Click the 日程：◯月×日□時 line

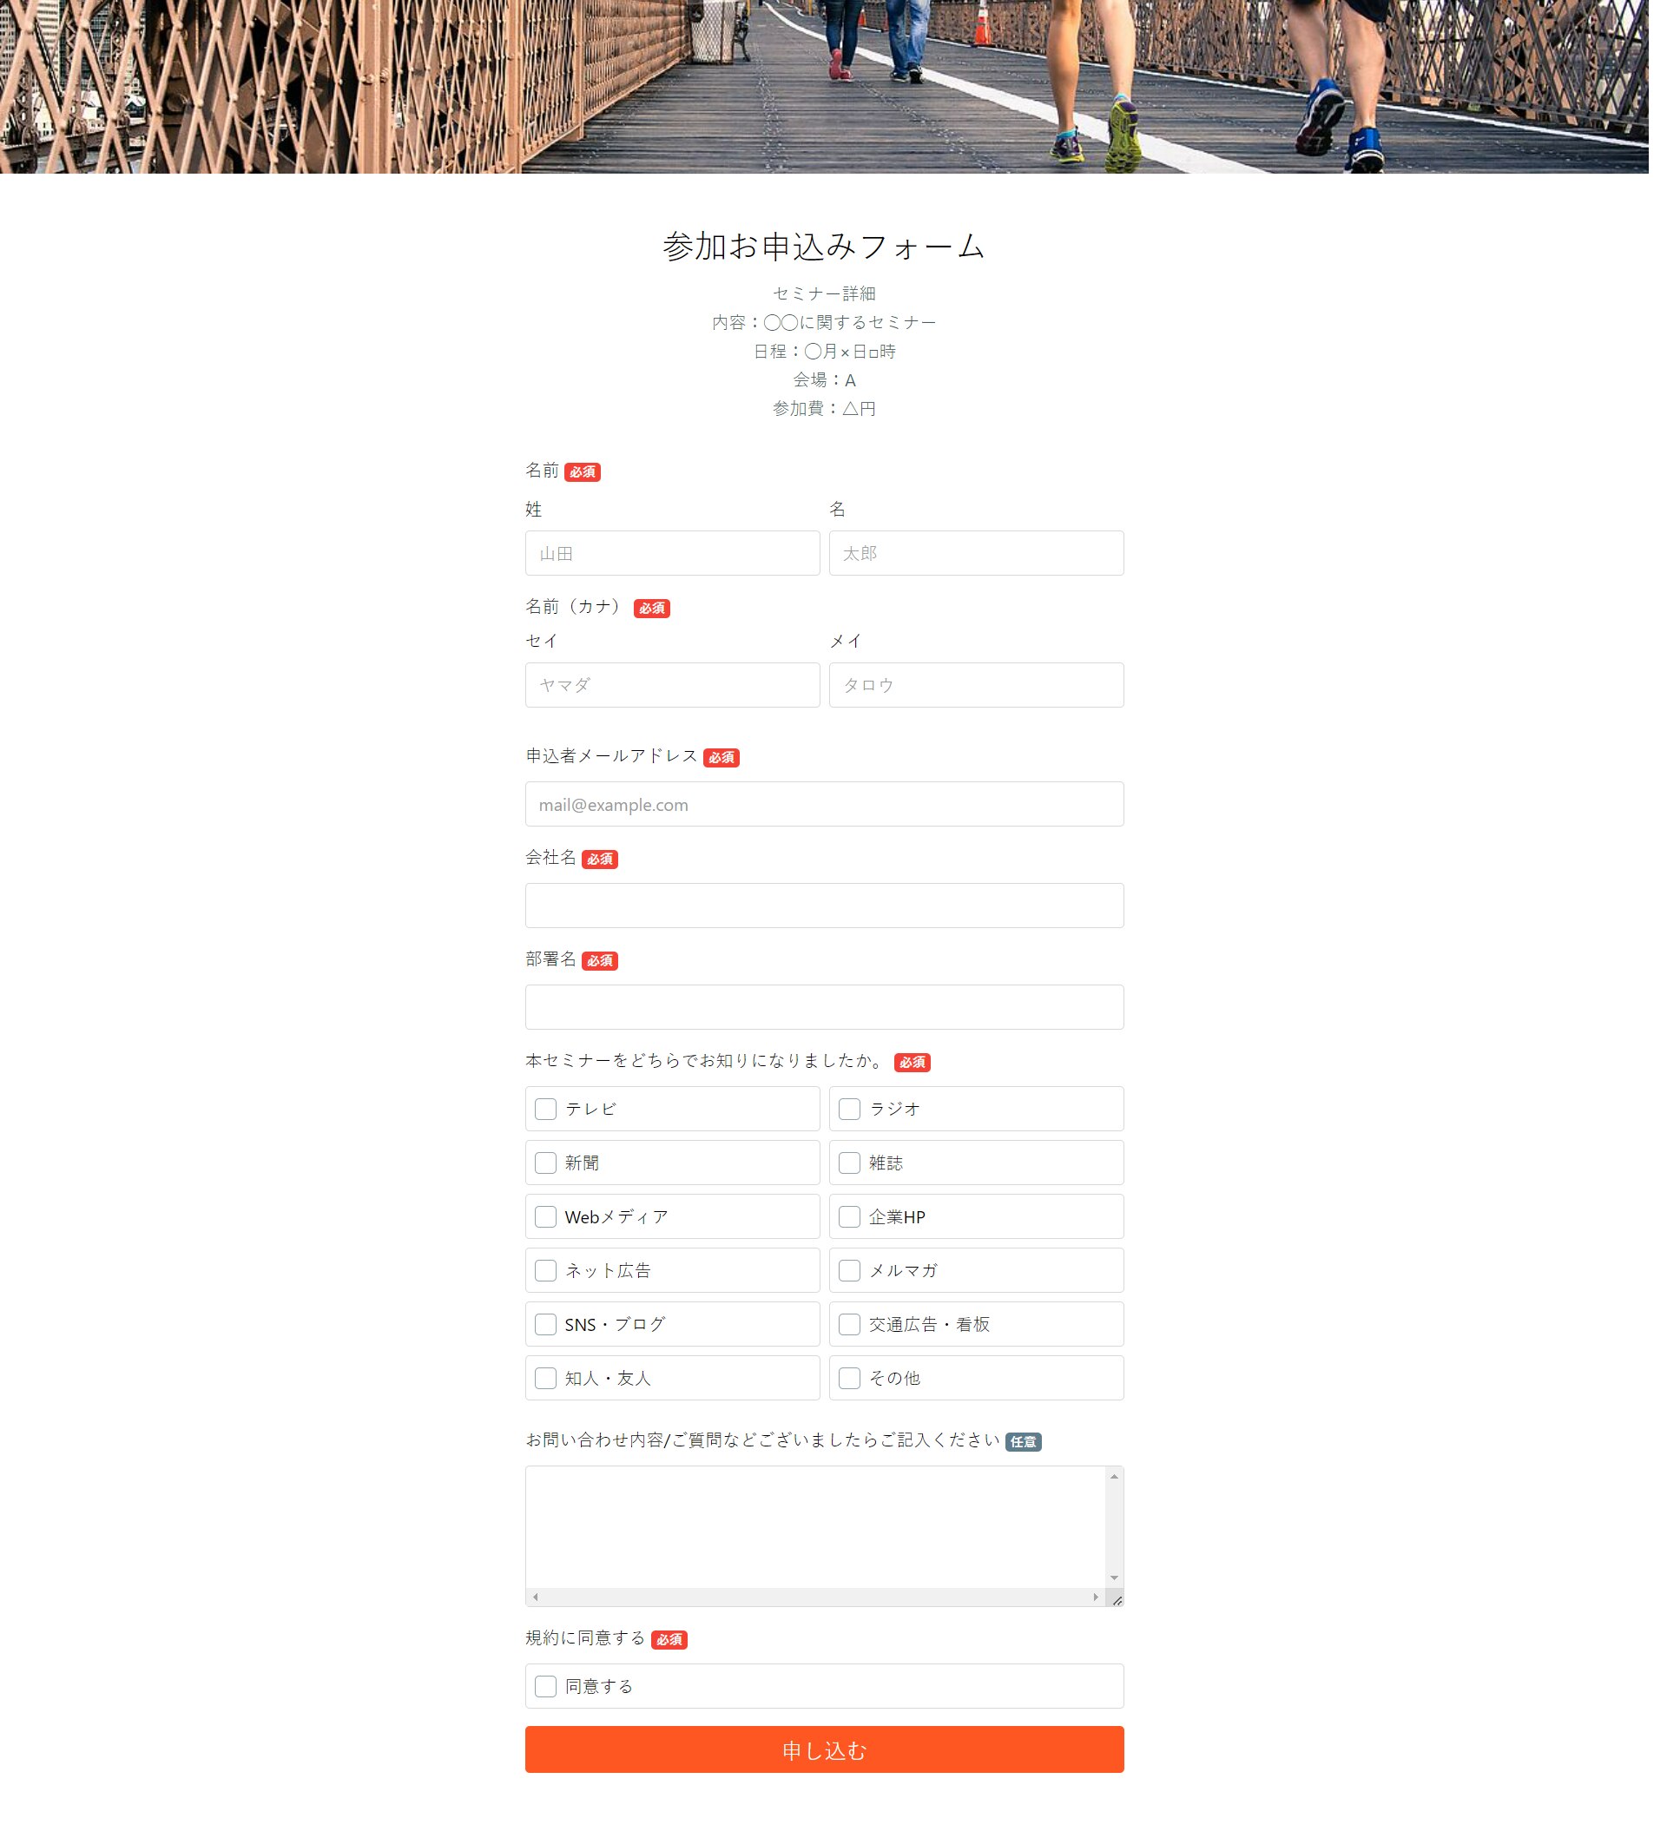[x=824, y=351]
